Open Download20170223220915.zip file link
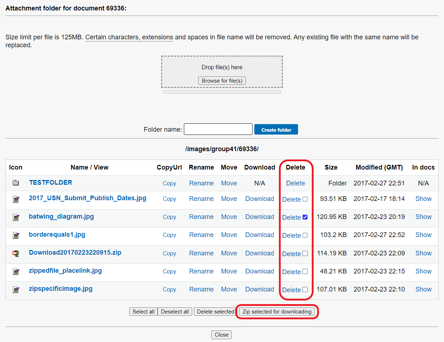Viewport: 444px width, 342px height. 75,253
